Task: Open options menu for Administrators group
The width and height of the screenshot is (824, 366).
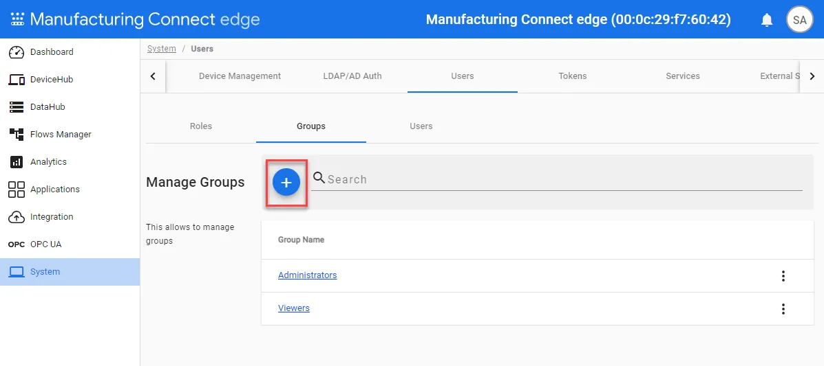Action: (x=783, y=276)
